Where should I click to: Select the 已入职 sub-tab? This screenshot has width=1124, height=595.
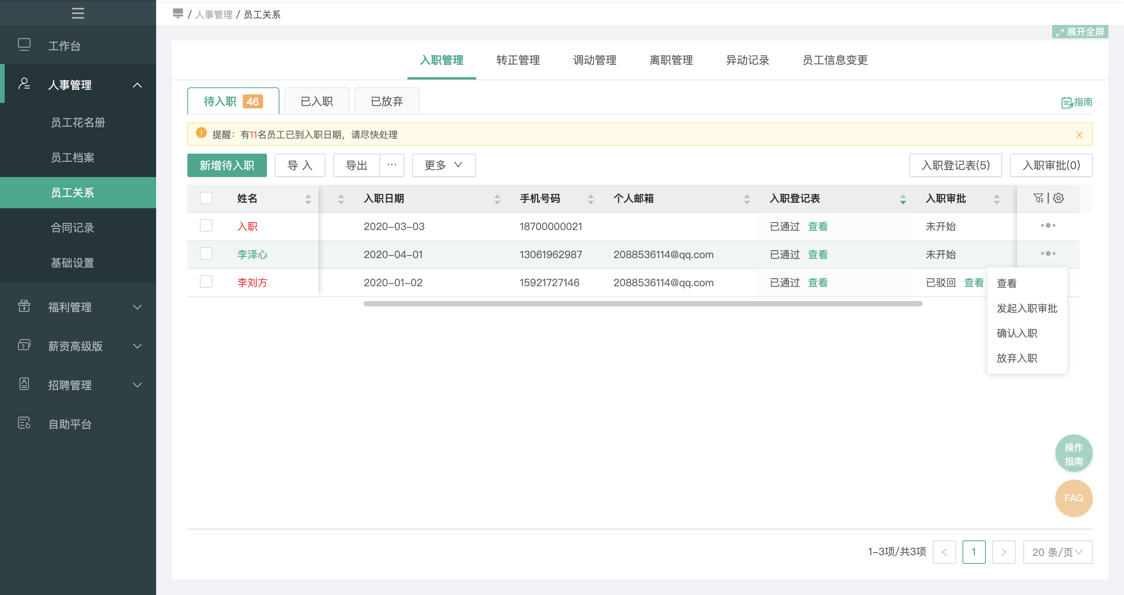[x=317, y=101]
